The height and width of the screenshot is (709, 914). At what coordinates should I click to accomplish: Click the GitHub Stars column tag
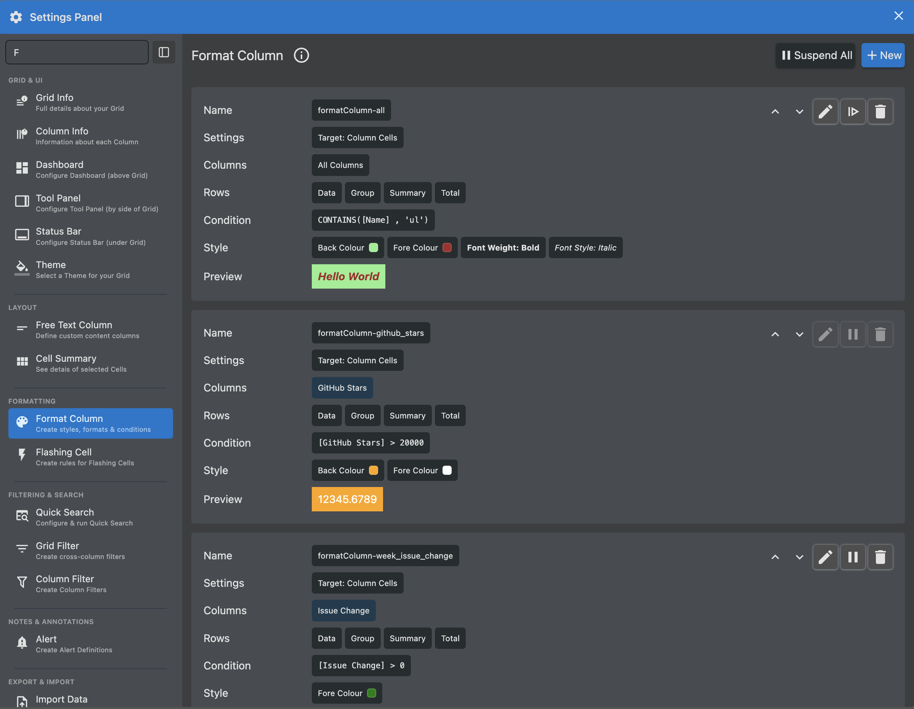click(342, 388)
